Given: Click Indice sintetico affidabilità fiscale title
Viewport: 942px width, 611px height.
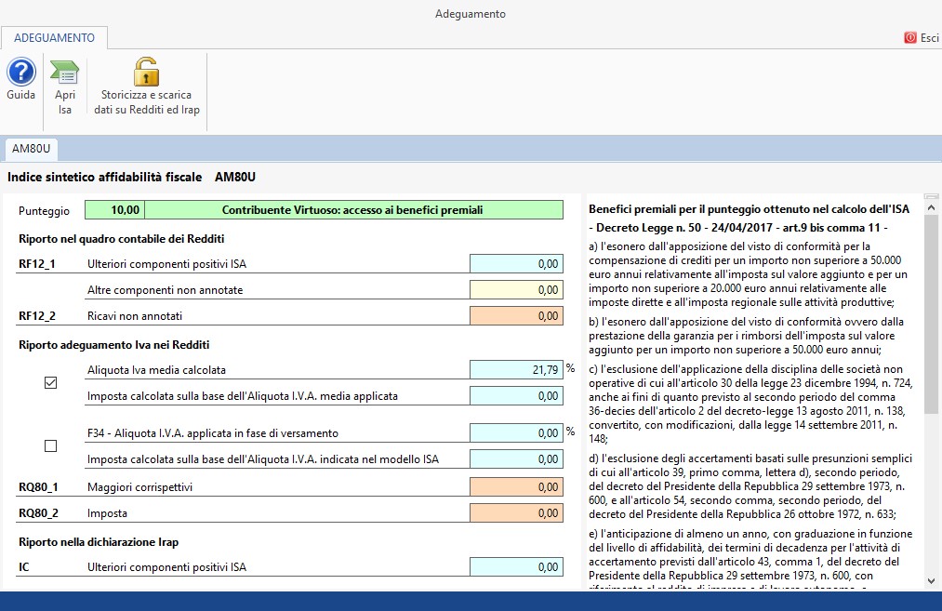Looking at the screenshot, I should pos(104,178).
